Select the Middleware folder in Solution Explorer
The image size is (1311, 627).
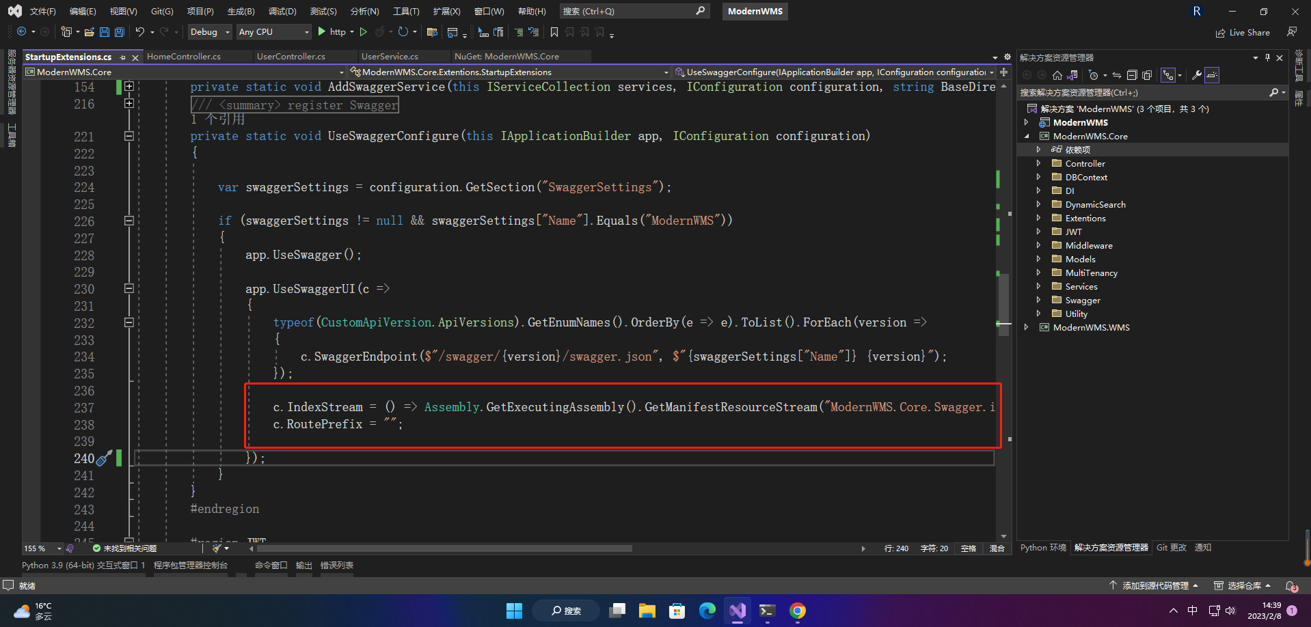[x=1089, y=245]
